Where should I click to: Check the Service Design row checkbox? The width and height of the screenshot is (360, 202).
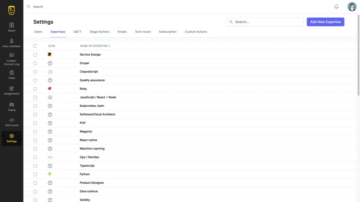(x=35, y=55)
